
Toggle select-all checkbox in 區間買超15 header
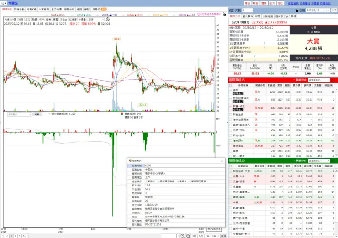tap(231, 85)
